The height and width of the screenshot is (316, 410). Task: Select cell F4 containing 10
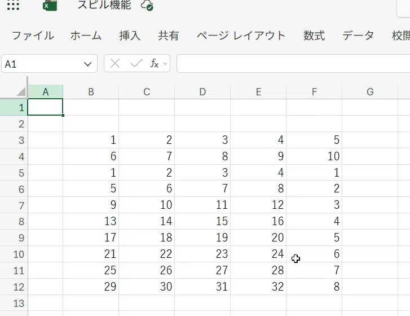click(x=314, y=156)
